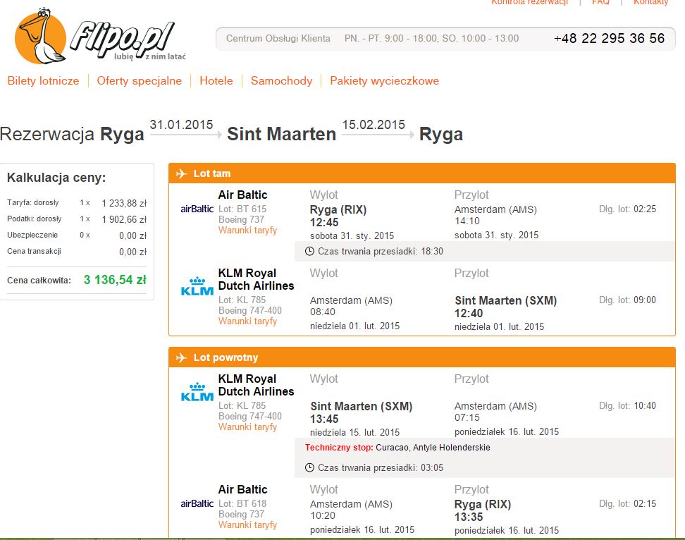Viewport: 685px width, 540px height.
Task: Click the Lot tam header label
Action: 212,173
